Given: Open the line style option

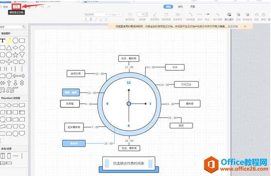Looking at the screenshot, I should coord(178,14).
